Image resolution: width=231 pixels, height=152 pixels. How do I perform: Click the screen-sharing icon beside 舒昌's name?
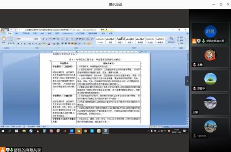point(199,41)
